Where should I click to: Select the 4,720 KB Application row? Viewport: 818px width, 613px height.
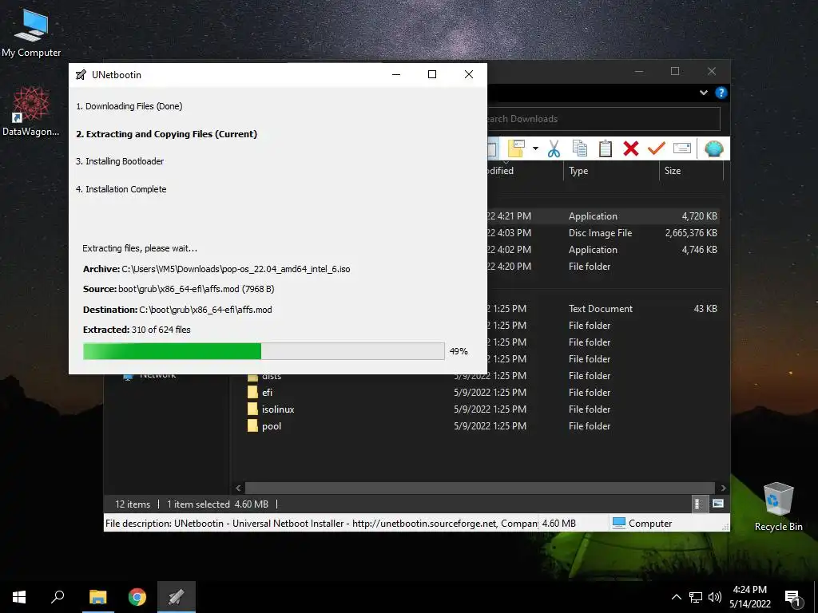point(606,216)
